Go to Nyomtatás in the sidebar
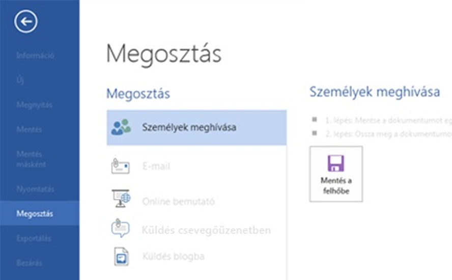This screenshot has width=452, height=280. coord(35,189)
